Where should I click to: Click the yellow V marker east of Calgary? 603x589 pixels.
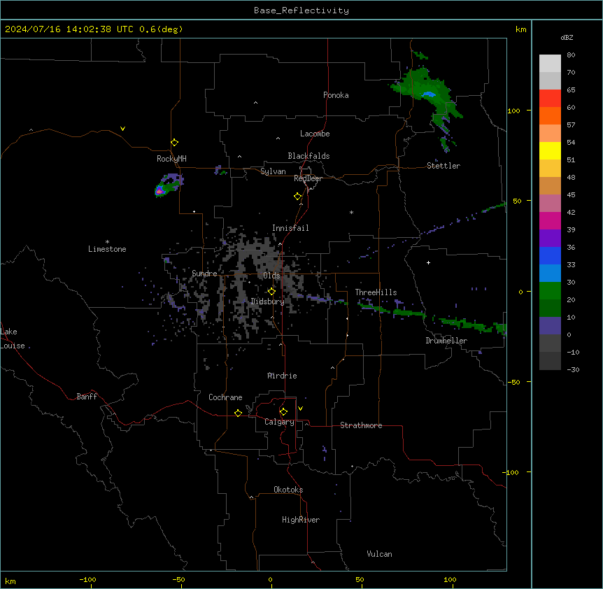[x=300, y=409]
